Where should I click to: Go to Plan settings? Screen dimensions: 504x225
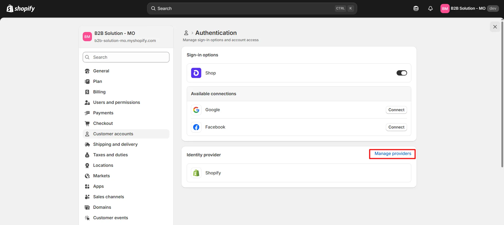[126, 81]
